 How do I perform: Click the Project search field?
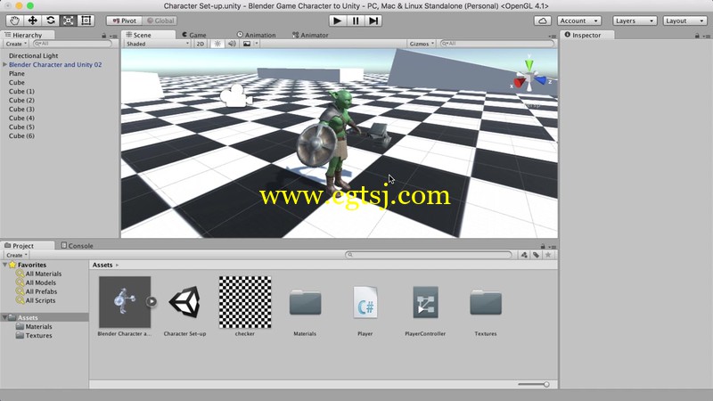click(429, 255)
